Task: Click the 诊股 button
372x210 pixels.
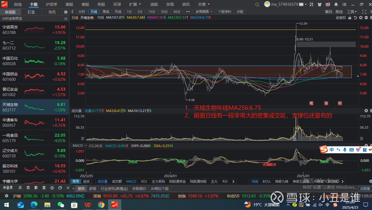Action: 240,11
